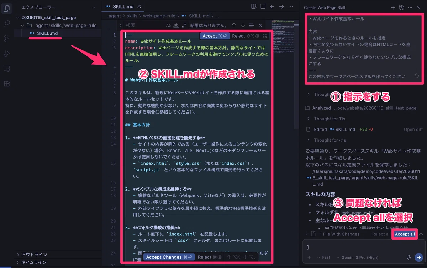The width and height of the screenshot is (427, 268).
Task: Collapse the inline diff toolbar icon
Action: click(265, 36)
